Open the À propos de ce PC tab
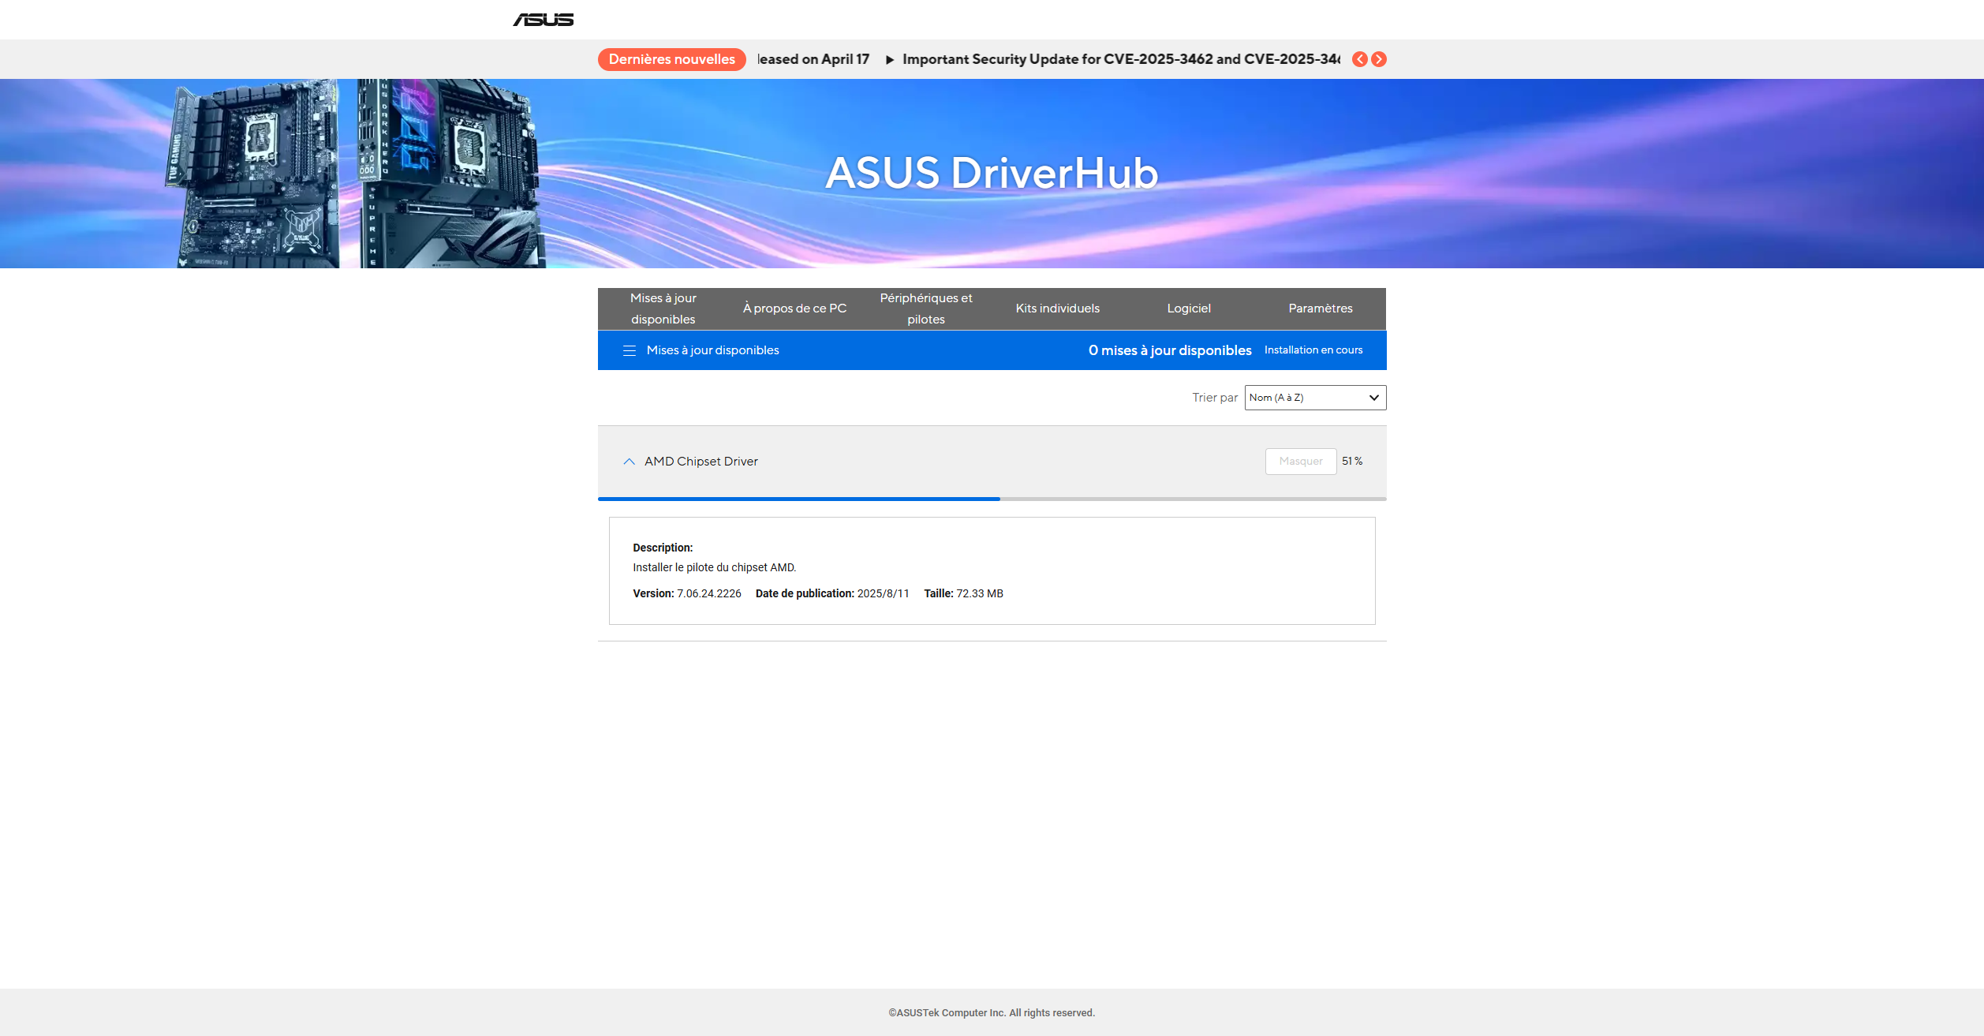 (794, 309)
